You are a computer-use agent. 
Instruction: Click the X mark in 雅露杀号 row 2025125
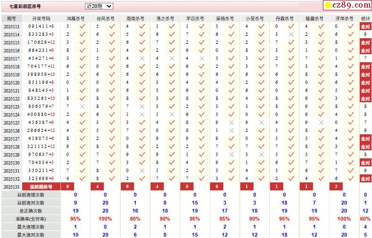(x=321, y=123)
